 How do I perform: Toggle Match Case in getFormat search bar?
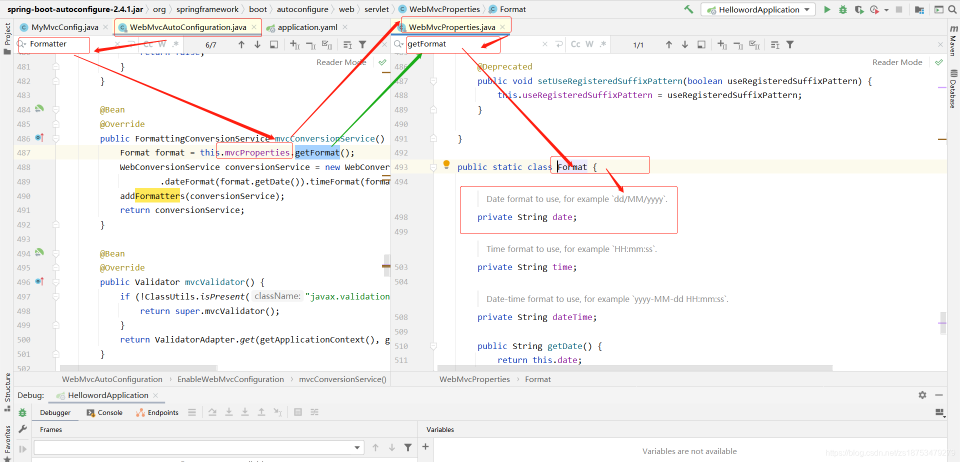coord(575,44)
